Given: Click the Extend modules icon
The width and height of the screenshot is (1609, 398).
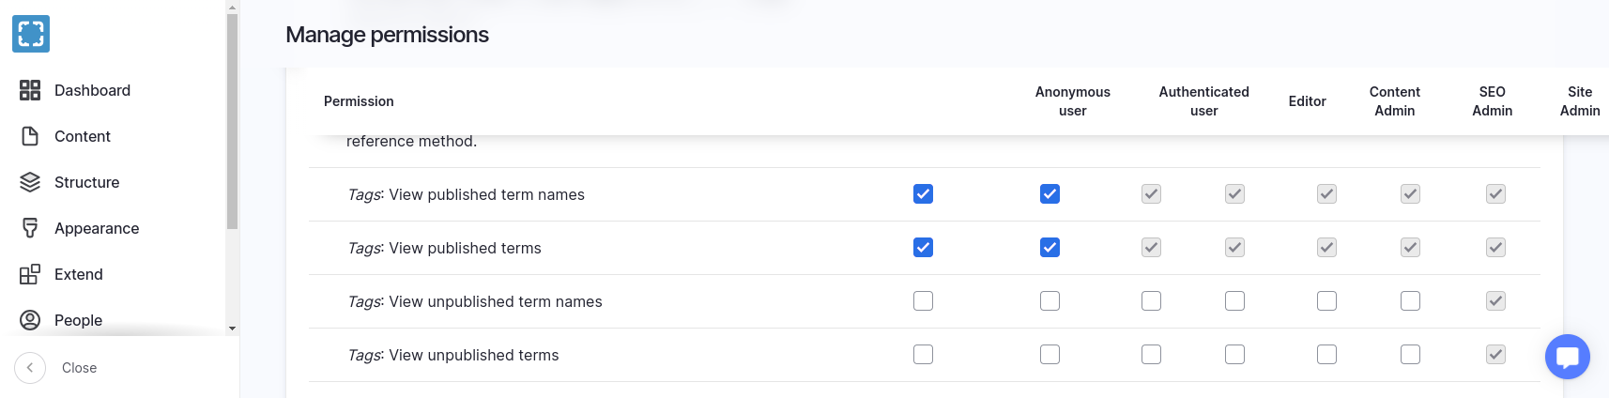Looking at the screenshot, I should click(x=30, y=274).
